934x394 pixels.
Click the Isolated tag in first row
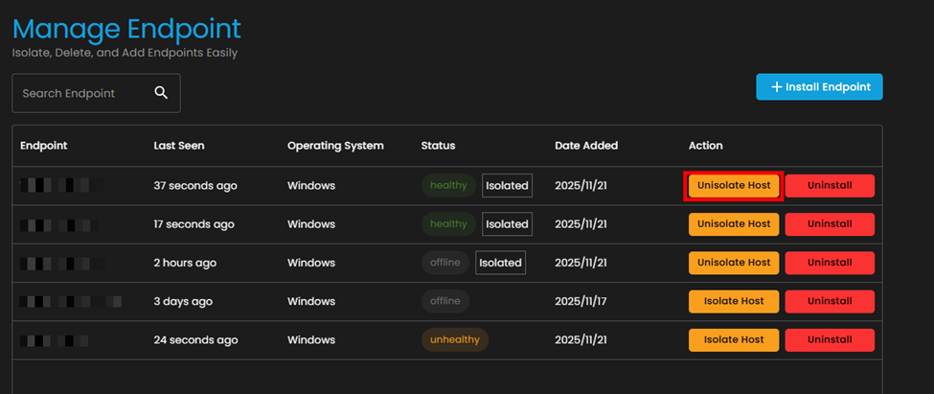507,186
